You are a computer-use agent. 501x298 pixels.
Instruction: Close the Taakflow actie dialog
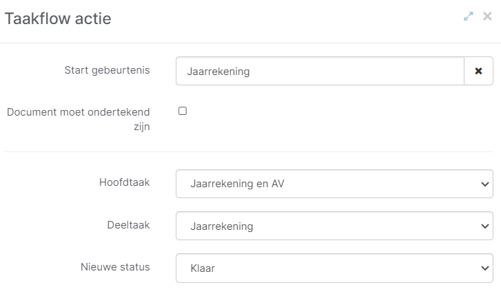point(487,17)
